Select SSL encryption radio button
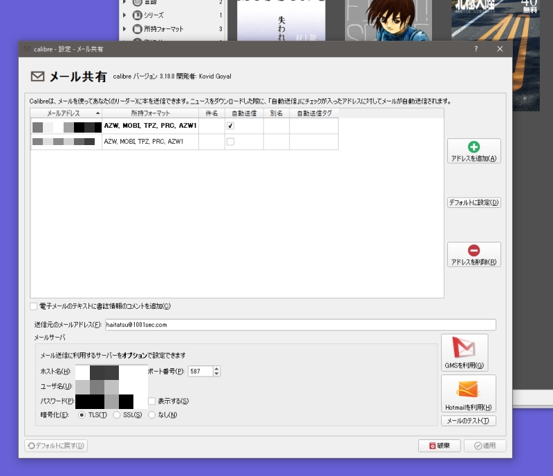This screenshot has height=476, width=553. (x=117, y=415)
